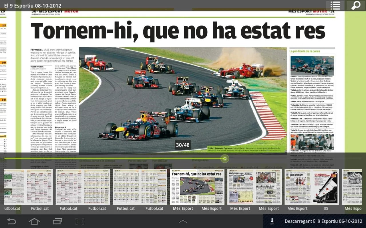The width and height of the screenshot is (366, 228).
Task: Tap the 'La pel·lícula de la cursa' heading
Action: [x=305, y=51]
